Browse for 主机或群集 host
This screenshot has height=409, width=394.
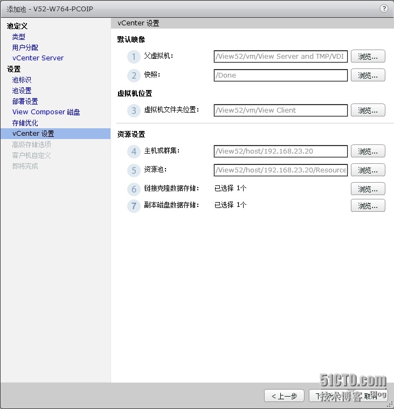(368, 151)
